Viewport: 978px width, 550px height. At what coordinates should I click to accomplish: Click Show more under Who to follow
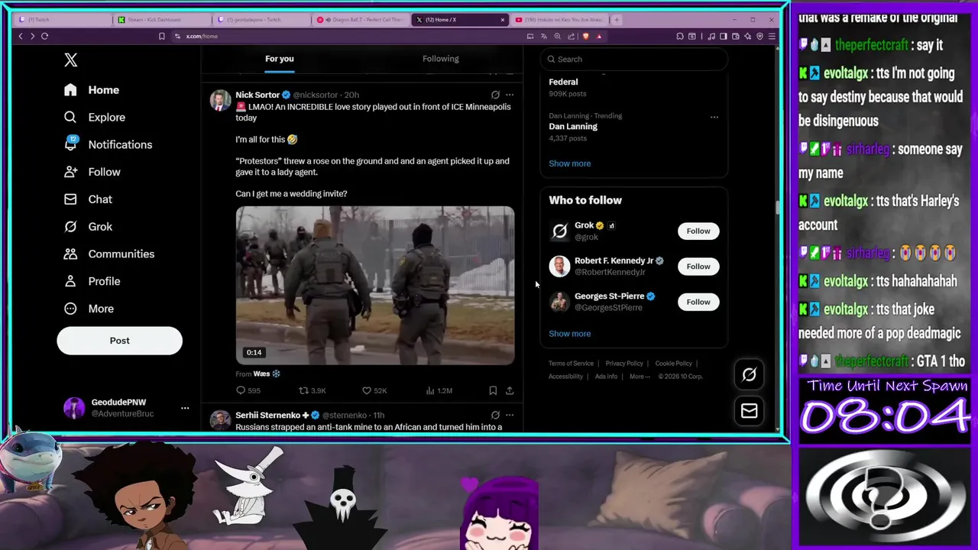point(569,334)
